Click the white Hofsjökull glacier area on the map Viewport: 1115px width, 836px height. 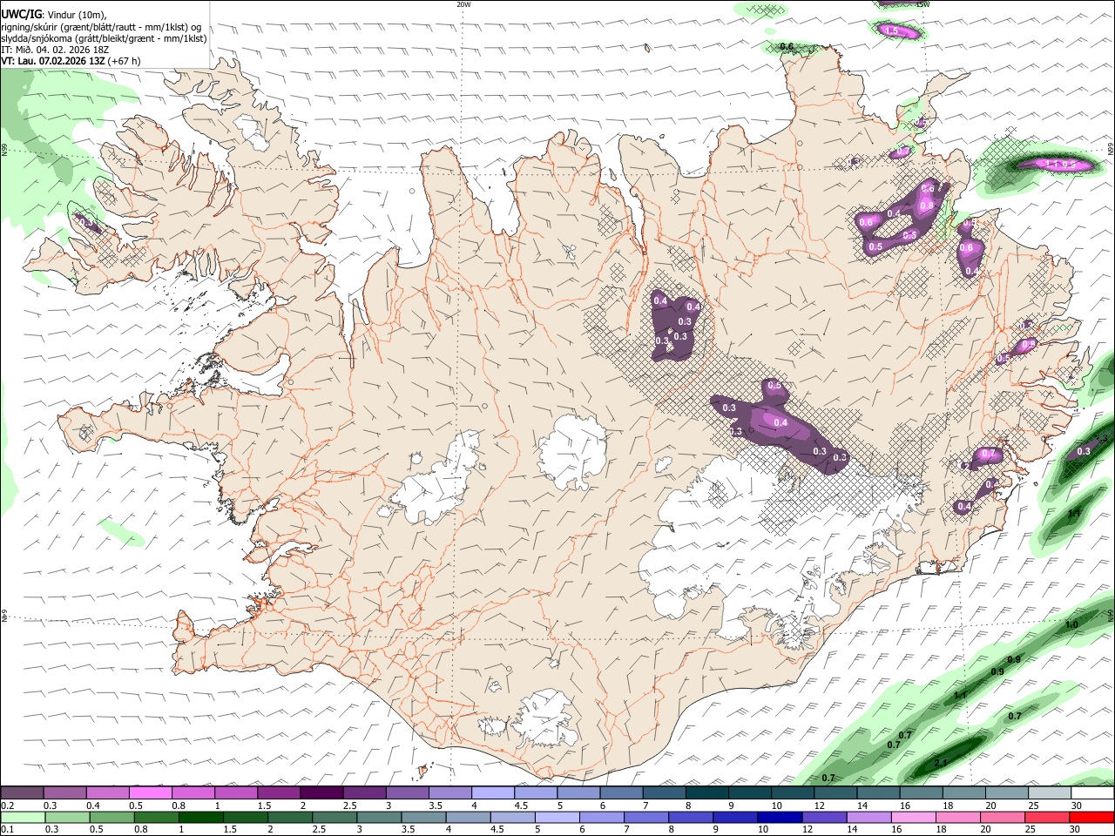click(x=572, y=451)
